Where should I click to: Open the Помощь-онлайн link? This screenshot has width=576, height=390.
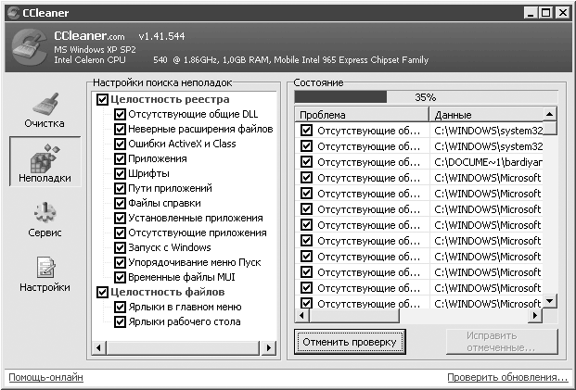point(45,378)
